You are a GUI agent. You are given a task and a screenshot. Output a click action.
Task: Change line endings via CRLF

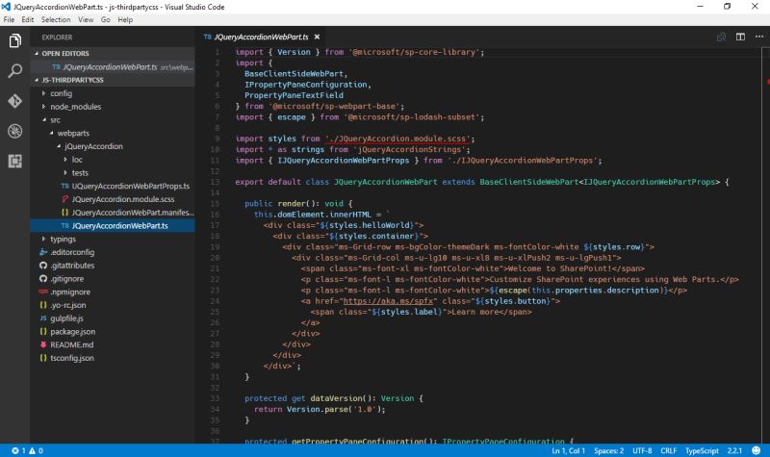tap(668, 450)
